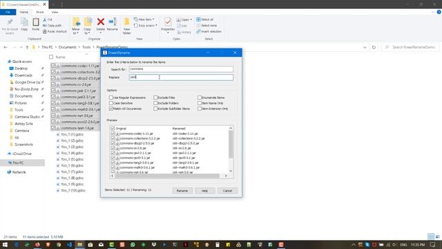The height and width of the screenshot is (249, 442).
Task: Check Item Extension Only option
Action: tap(200, 109)
